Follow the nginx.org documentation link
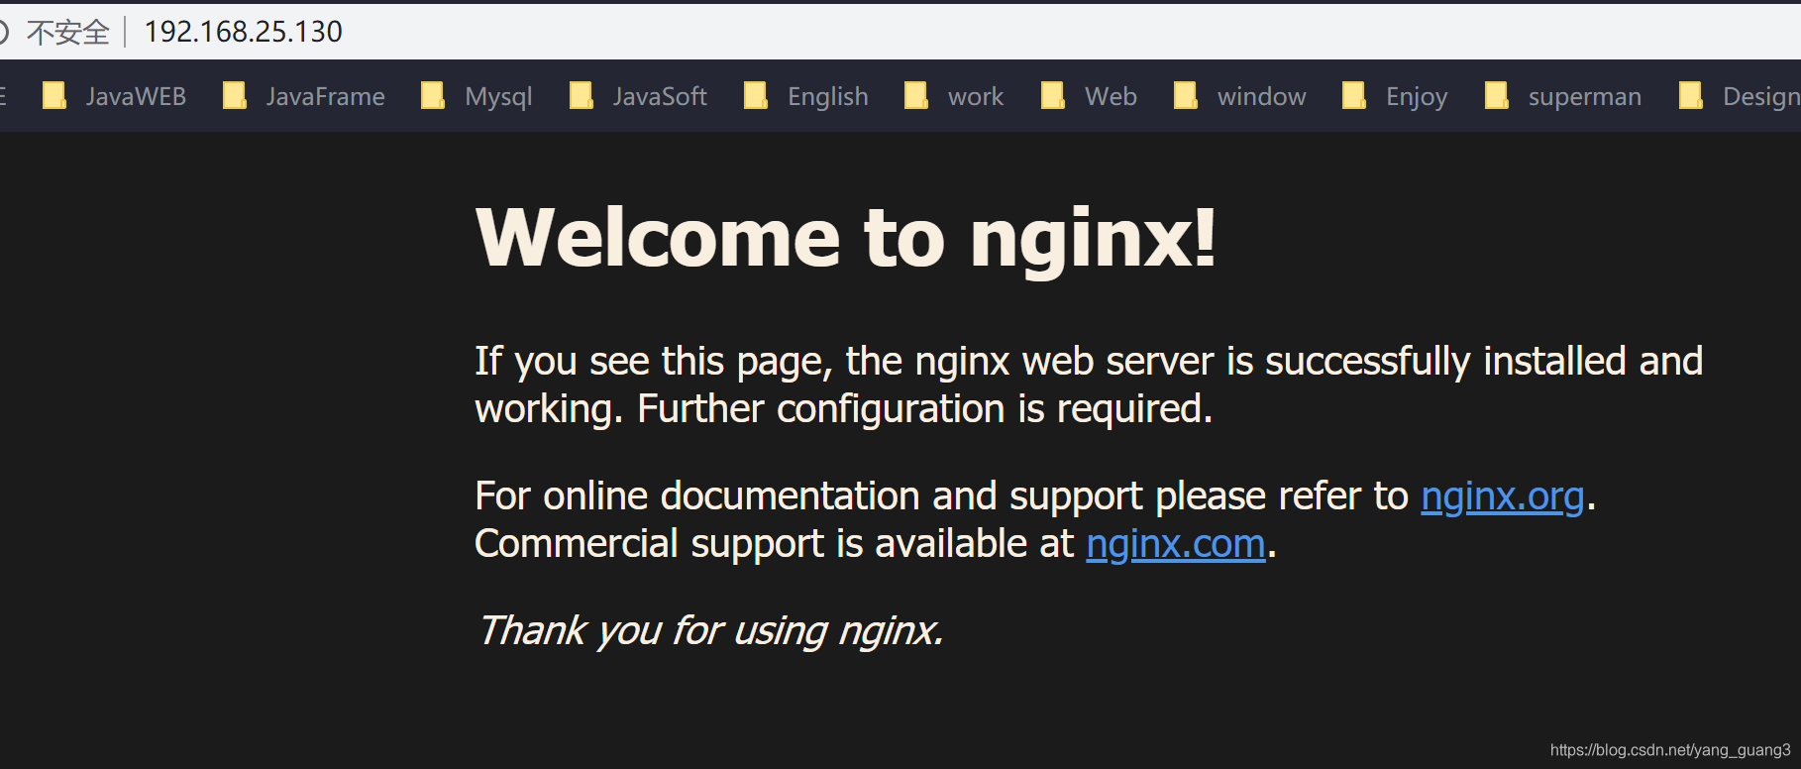The width and height of the screenshot is (1801, 769). pos(1503,496)
